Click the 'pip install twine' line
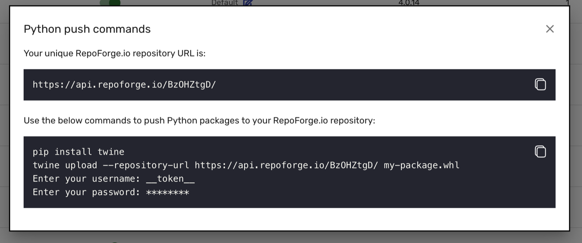 pos(79,152)
